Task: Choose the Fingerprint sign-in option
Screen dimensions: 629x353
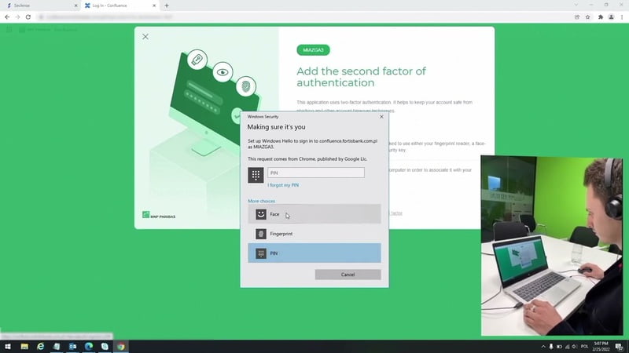Action: pos(314,234)
